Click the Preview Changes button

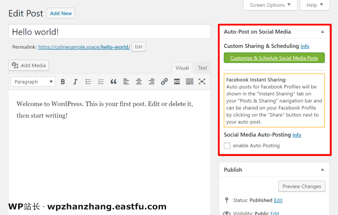302,186
